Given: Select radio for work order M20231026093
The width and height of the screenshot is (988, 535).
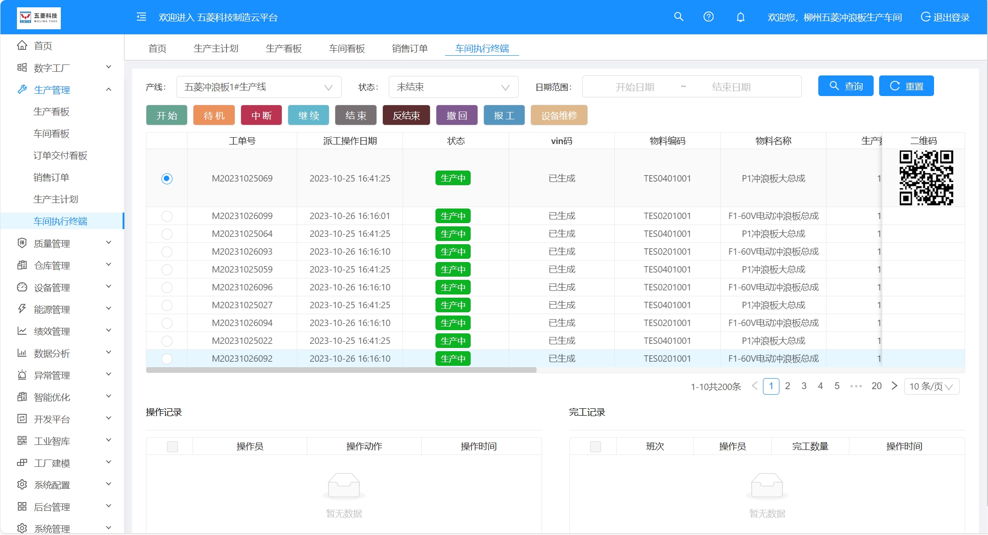Looking at the screenshot, I should click(167, 251).
